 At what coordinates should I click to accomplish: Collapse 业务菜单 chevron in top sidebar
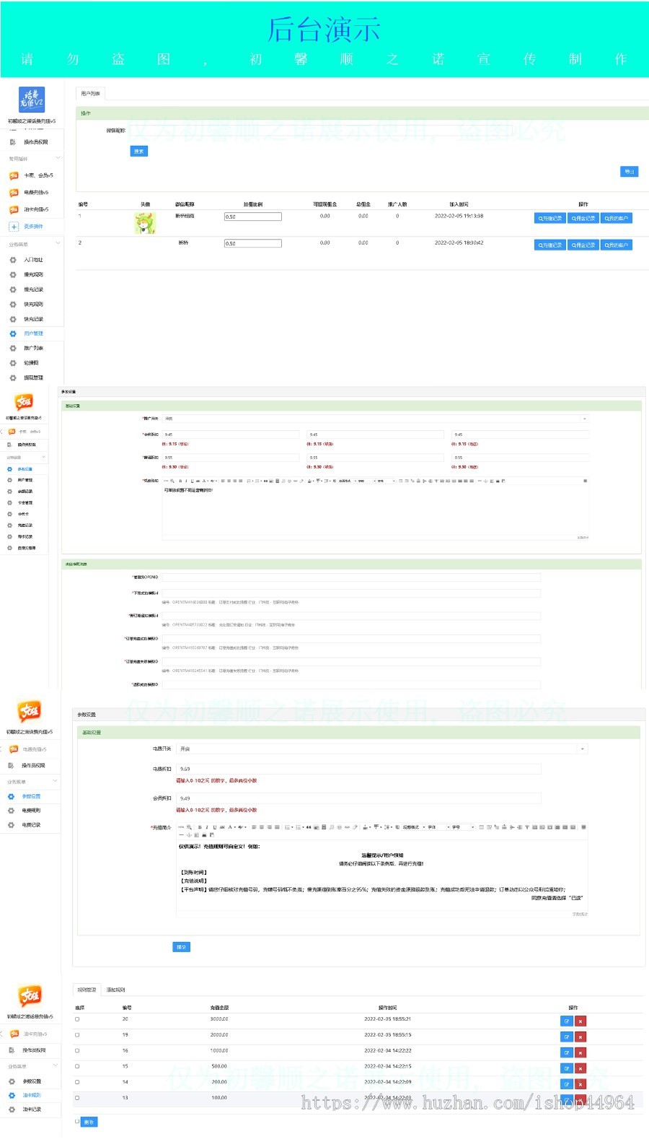coord(58,244)
